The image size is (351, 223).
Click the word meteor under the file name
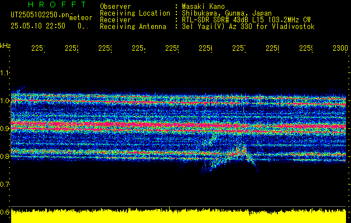click(81, 18)
